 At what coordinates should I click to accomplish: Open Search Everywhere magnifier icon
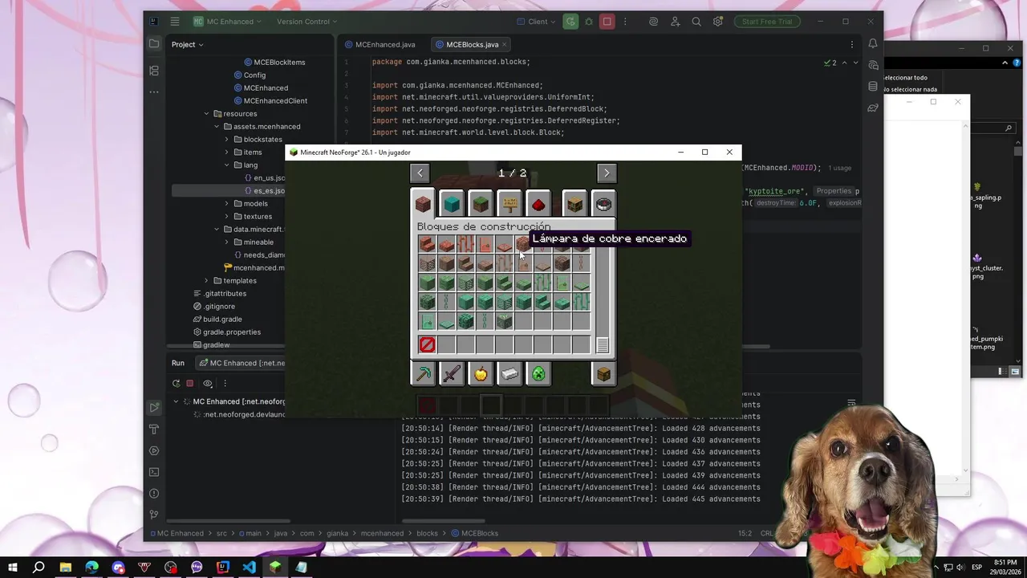coord(696,22)
